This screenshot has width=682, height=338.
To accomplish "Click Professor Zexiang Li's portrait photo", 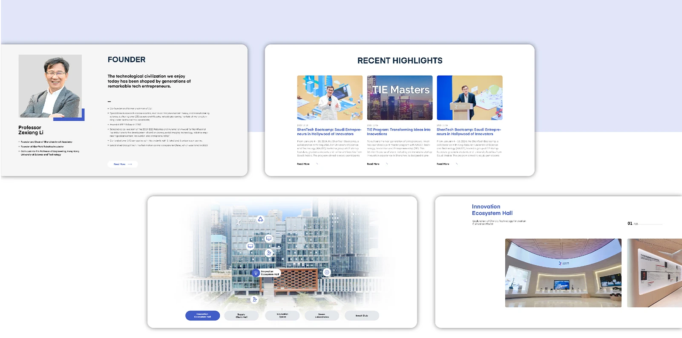I will [x=50, y=86].
